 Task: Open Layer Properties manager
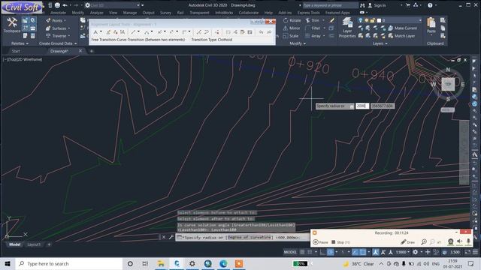tap(347, 28)
